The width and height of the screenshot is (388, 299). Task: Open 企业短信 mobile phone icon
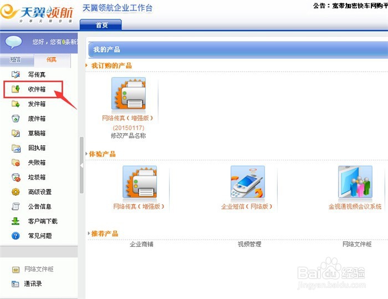pos(248,182)
